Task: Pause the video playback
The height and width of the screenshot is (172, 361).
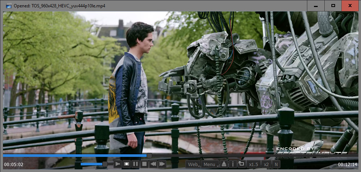Action: (x=136, y=164)
